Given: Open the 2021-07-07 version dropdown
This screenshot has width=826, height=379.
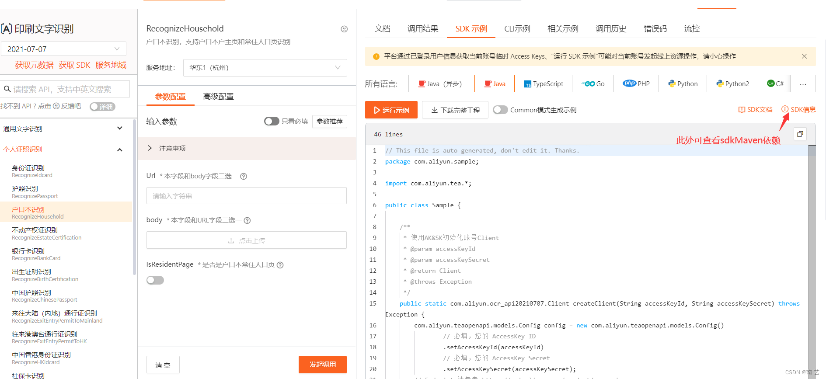Looking at the screenshot, I should [64, 49].
